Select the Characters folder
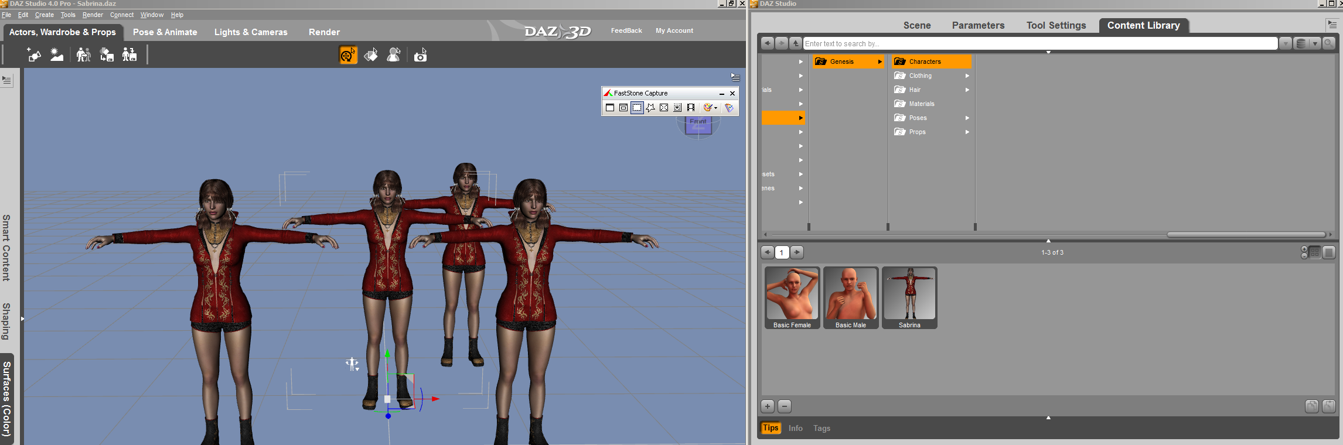Viewport: 1343px width, 445px height. (932, 61)
